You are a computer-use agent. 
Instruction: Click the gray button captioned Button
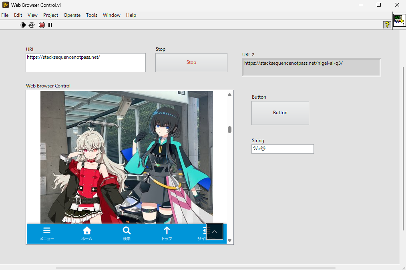tap(280, 113)
